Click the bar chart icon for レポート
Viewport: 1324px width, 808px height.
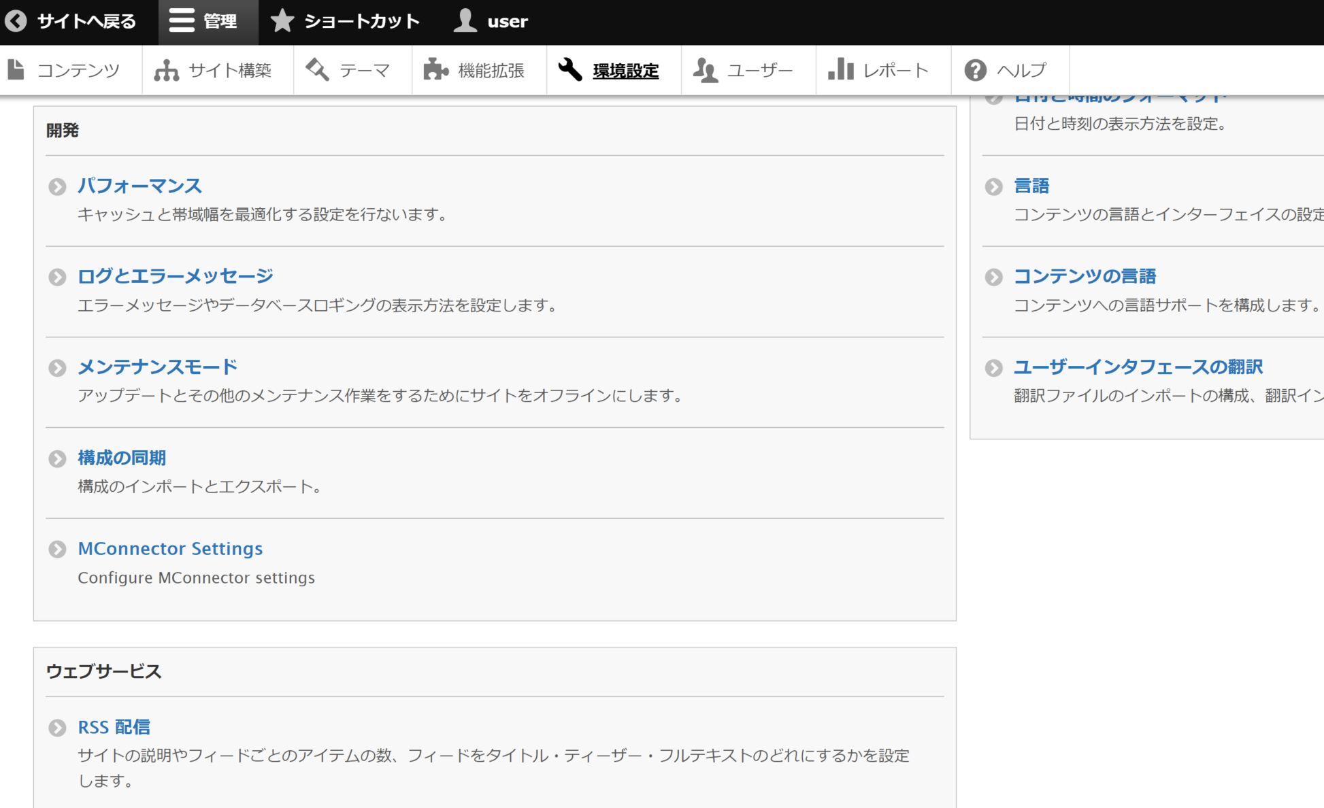tap(841, 69)
